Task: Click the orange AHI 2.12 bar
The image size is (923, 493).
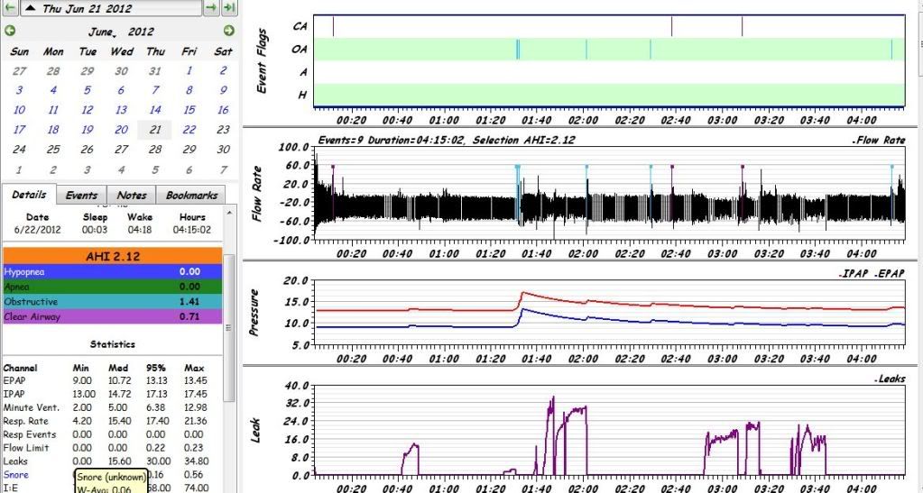Action: [113, 257]
